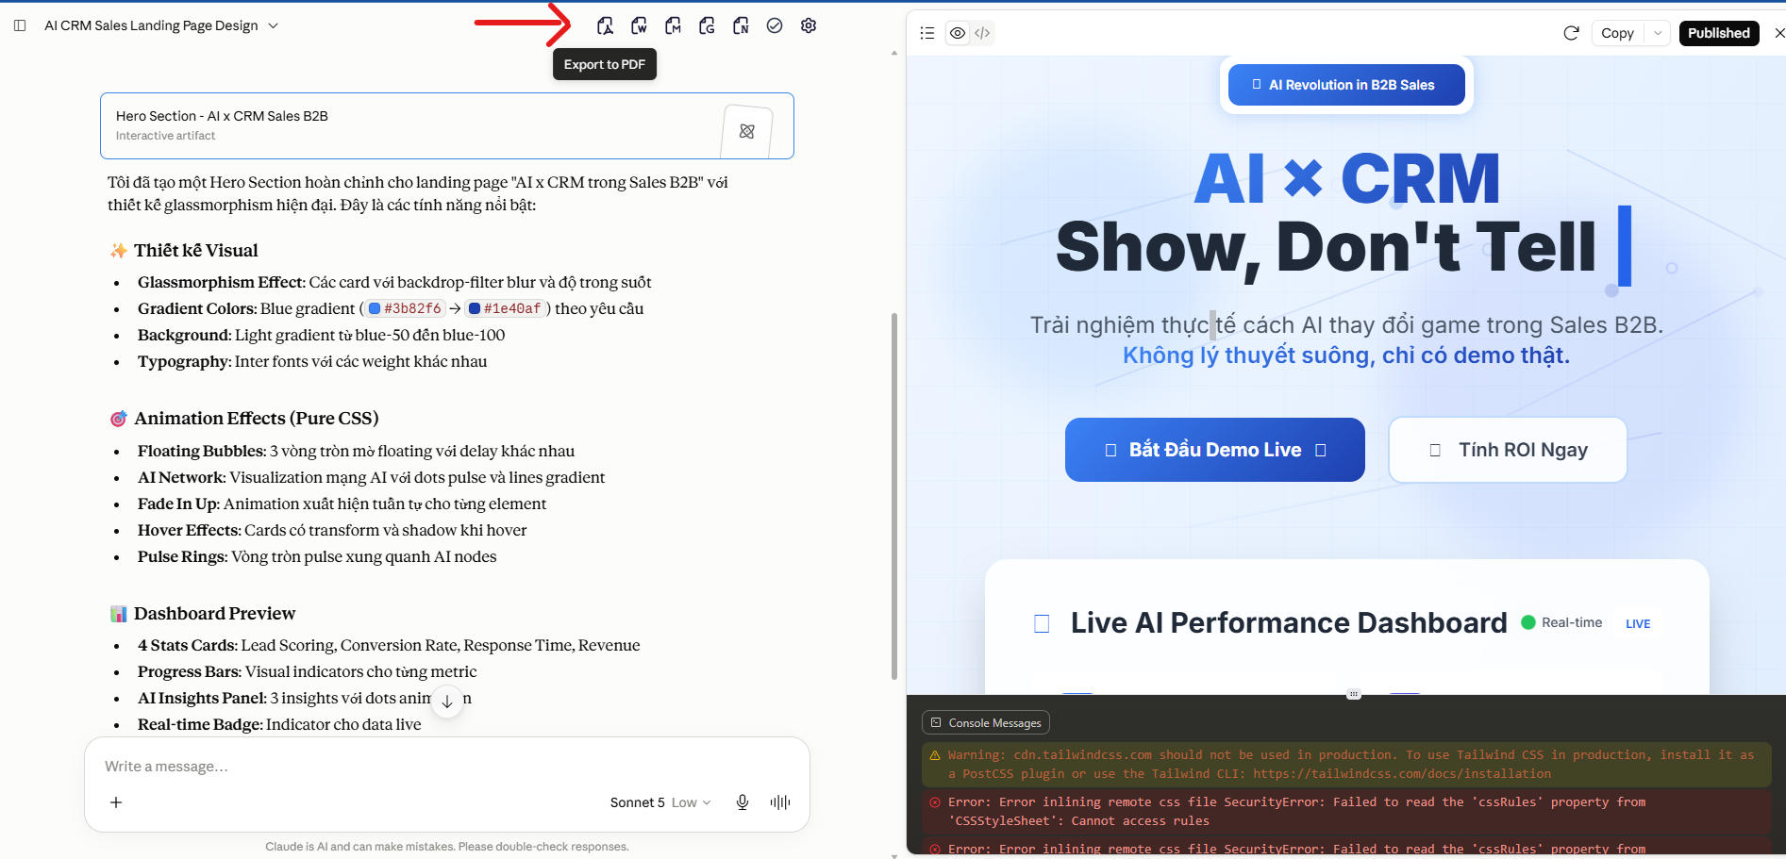1786x859 pixels.
Task: Click the #1e40af color chip
Action: 505,308
